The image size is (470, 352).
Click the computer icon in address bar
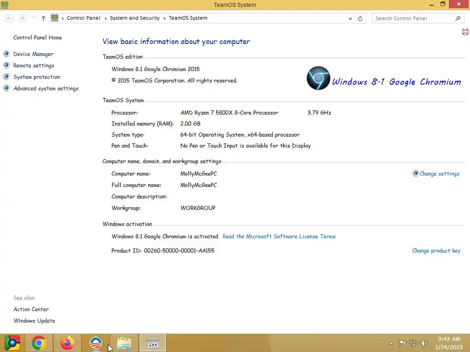pos(55,18)
